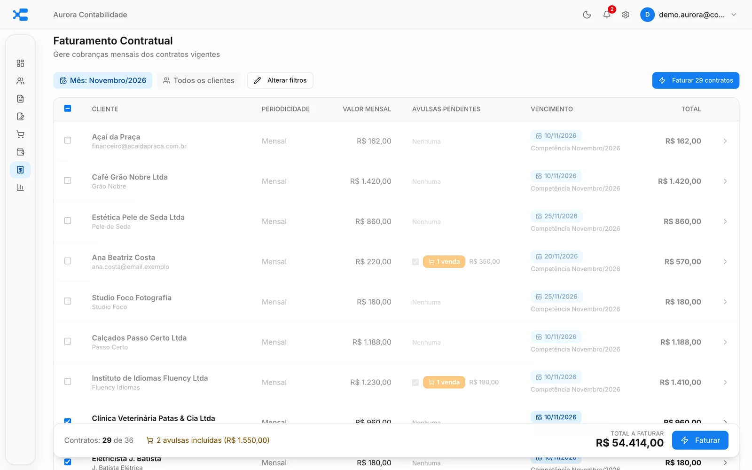Open the user account dropdown chevron
Viewport: 752px width, 470px height.
tap(734, 15)
